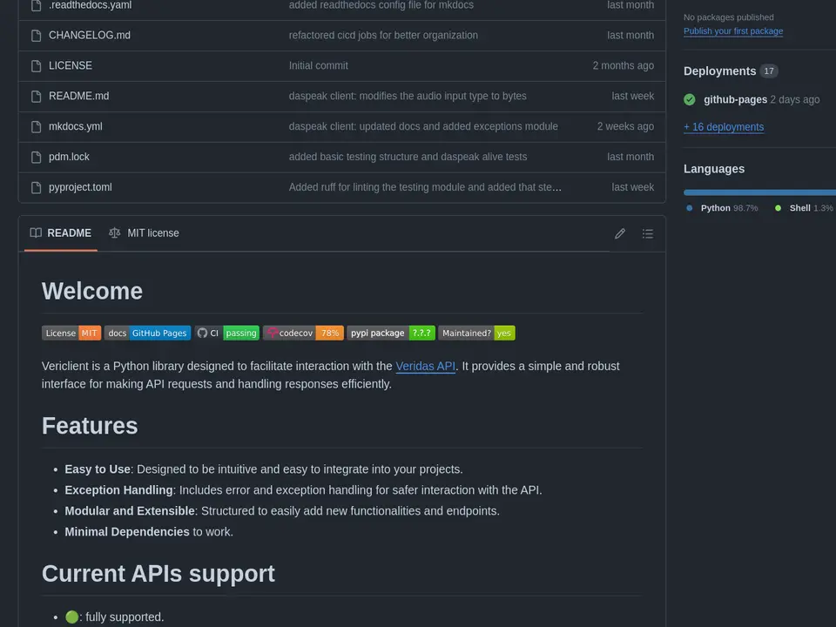836x627 pixels.
Task: Click the codecov 78% badge
Action: coord(303,334)
